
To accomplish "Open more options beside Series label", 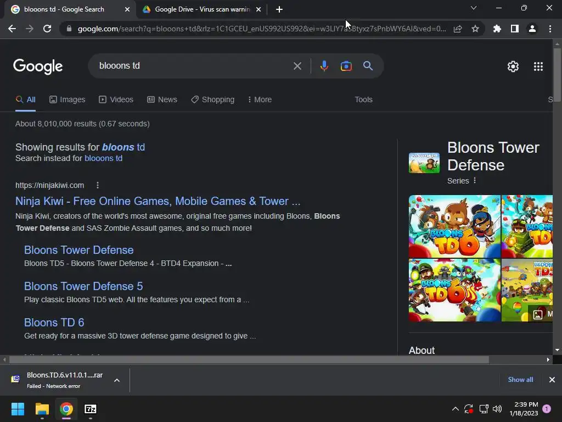I will click(x=475, y=180).
